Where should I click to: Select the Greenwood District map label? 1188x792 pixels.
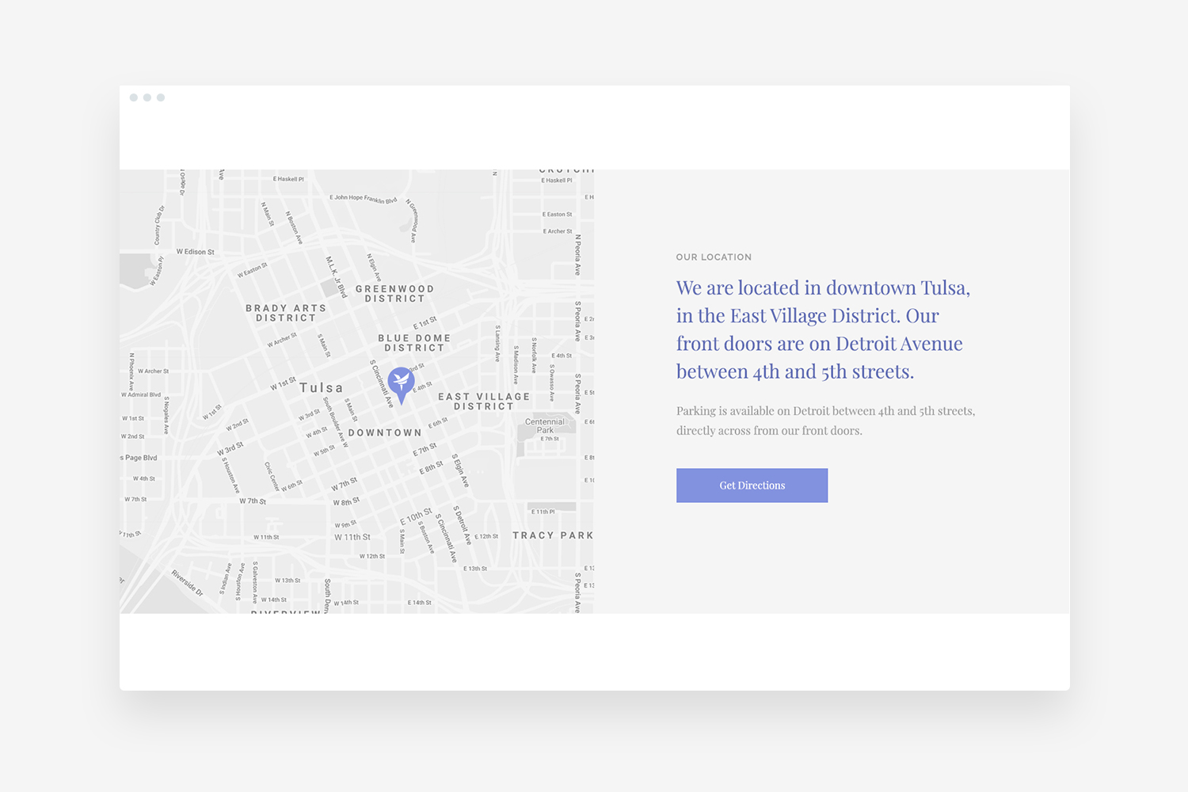click(x=394, y=294)
